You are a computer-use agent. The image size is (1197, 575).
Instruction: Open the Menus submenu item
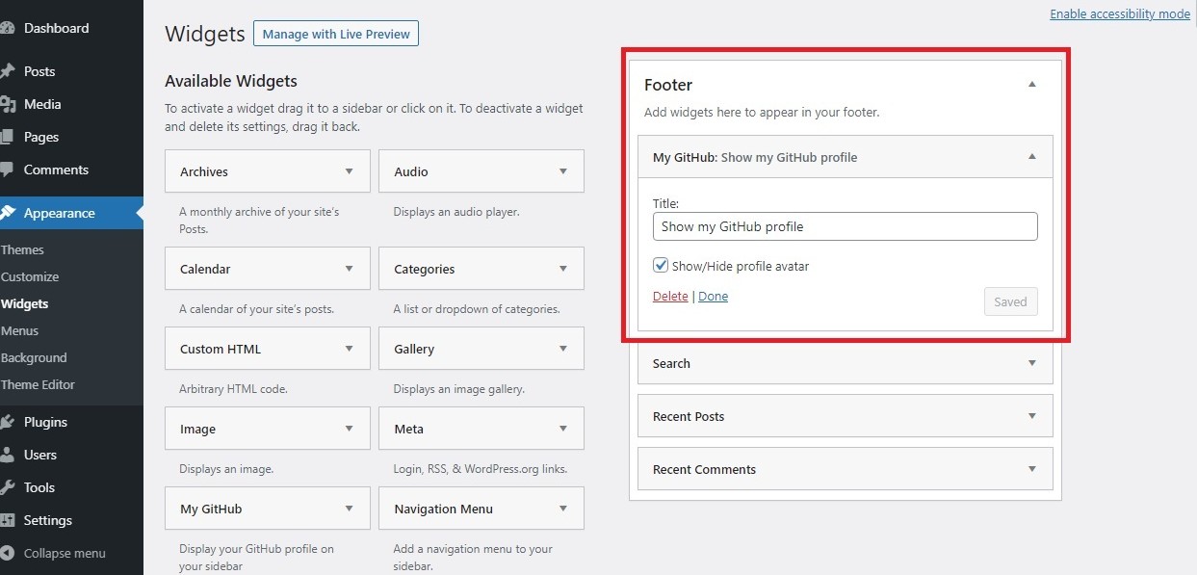pos(20,330)
